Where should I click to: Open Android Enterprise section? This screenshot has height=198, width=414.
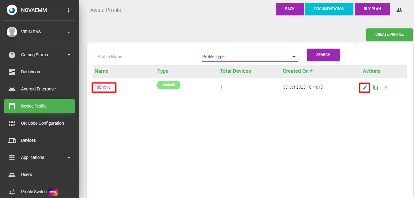click(38, 89)
